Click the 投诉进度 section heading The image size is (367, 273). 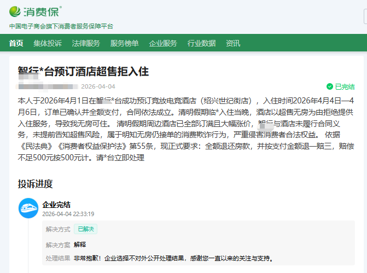pyautogui.click(x=35, y=184)
